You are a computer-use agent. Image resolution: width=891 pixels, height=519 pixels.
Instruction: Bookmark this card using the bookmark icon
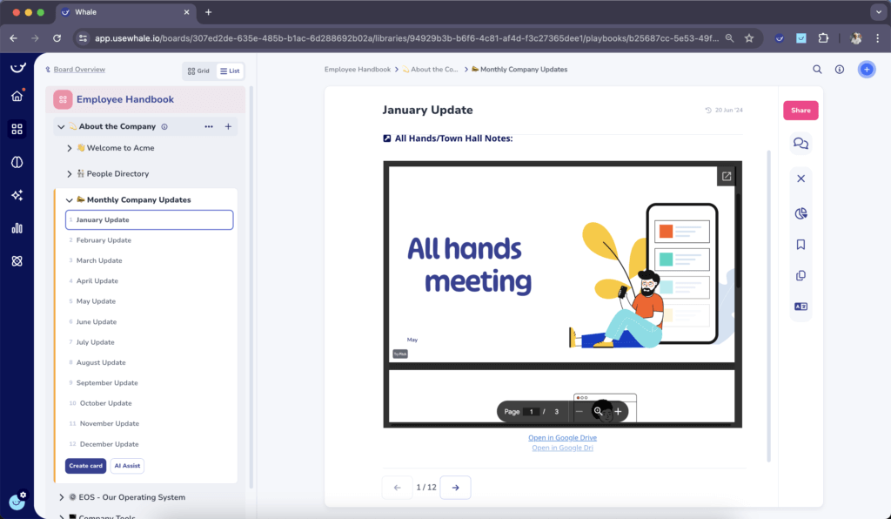click(x=801, y=244)
